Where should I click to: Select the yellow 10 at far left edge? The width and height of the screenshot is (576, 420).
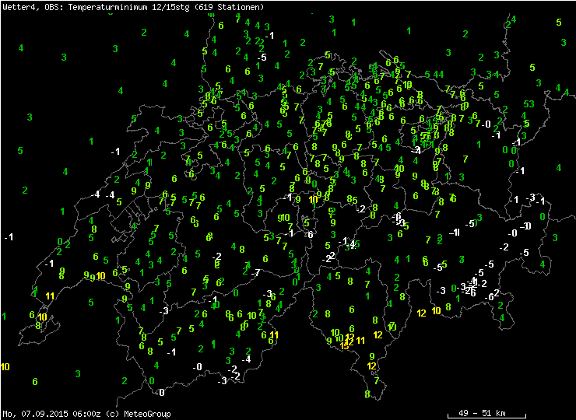(x=5, y=366)
